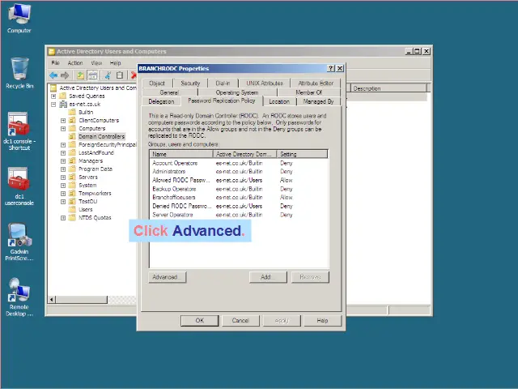Expand the ClientComputers organizational unit

63,120
